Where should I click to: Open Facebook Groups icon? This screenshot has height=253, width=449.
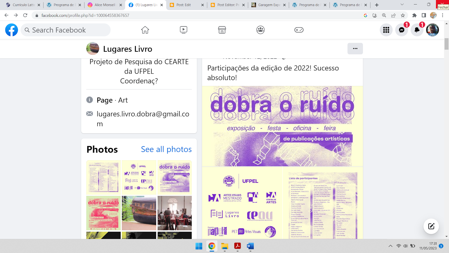[260, 30]
